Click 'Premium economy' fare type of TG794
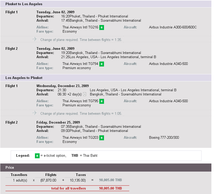 coord(77,68)
